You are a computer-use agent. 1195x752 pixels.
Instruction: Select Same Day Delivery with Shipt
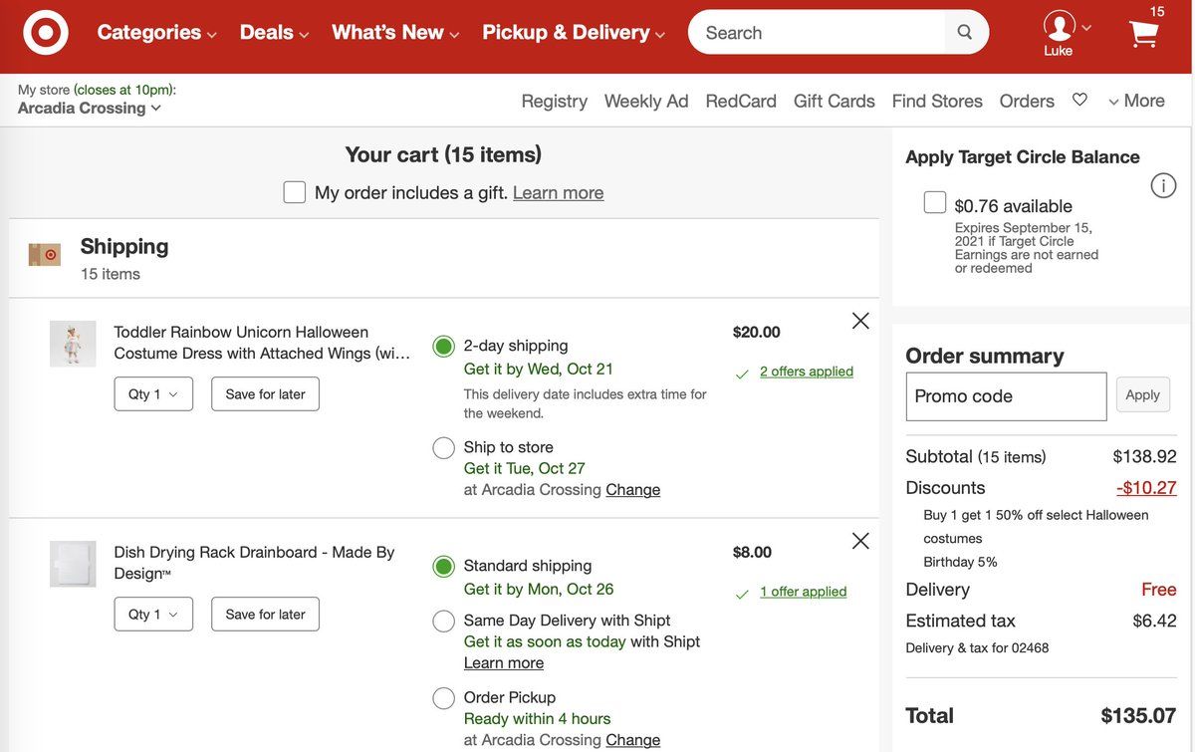point(444,622)
